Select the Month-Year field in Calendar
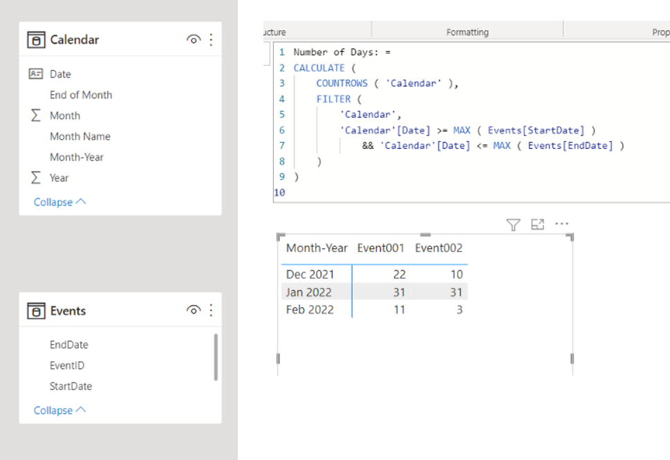This screenshot has width=670, height=460. (77, 157)
